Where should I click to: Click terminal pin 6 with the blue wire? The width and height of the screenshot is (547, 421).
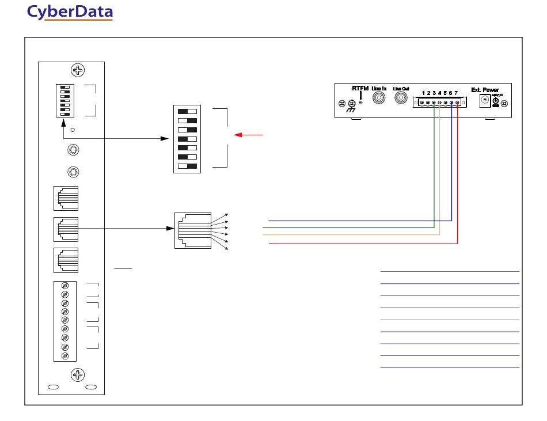[451, 103]
